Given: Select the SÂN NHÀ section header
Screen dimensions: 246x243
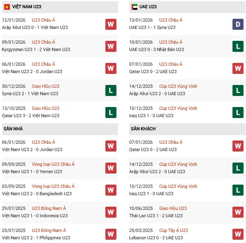Looking at the screenshot, I should 13,129.
